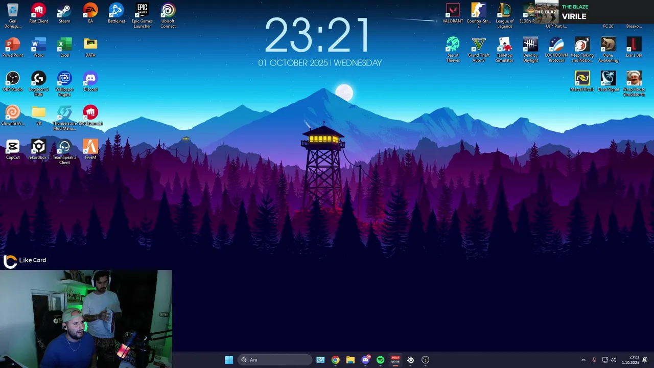
Task: Open the League of Legends shortcut
Action: coord(505,16)
